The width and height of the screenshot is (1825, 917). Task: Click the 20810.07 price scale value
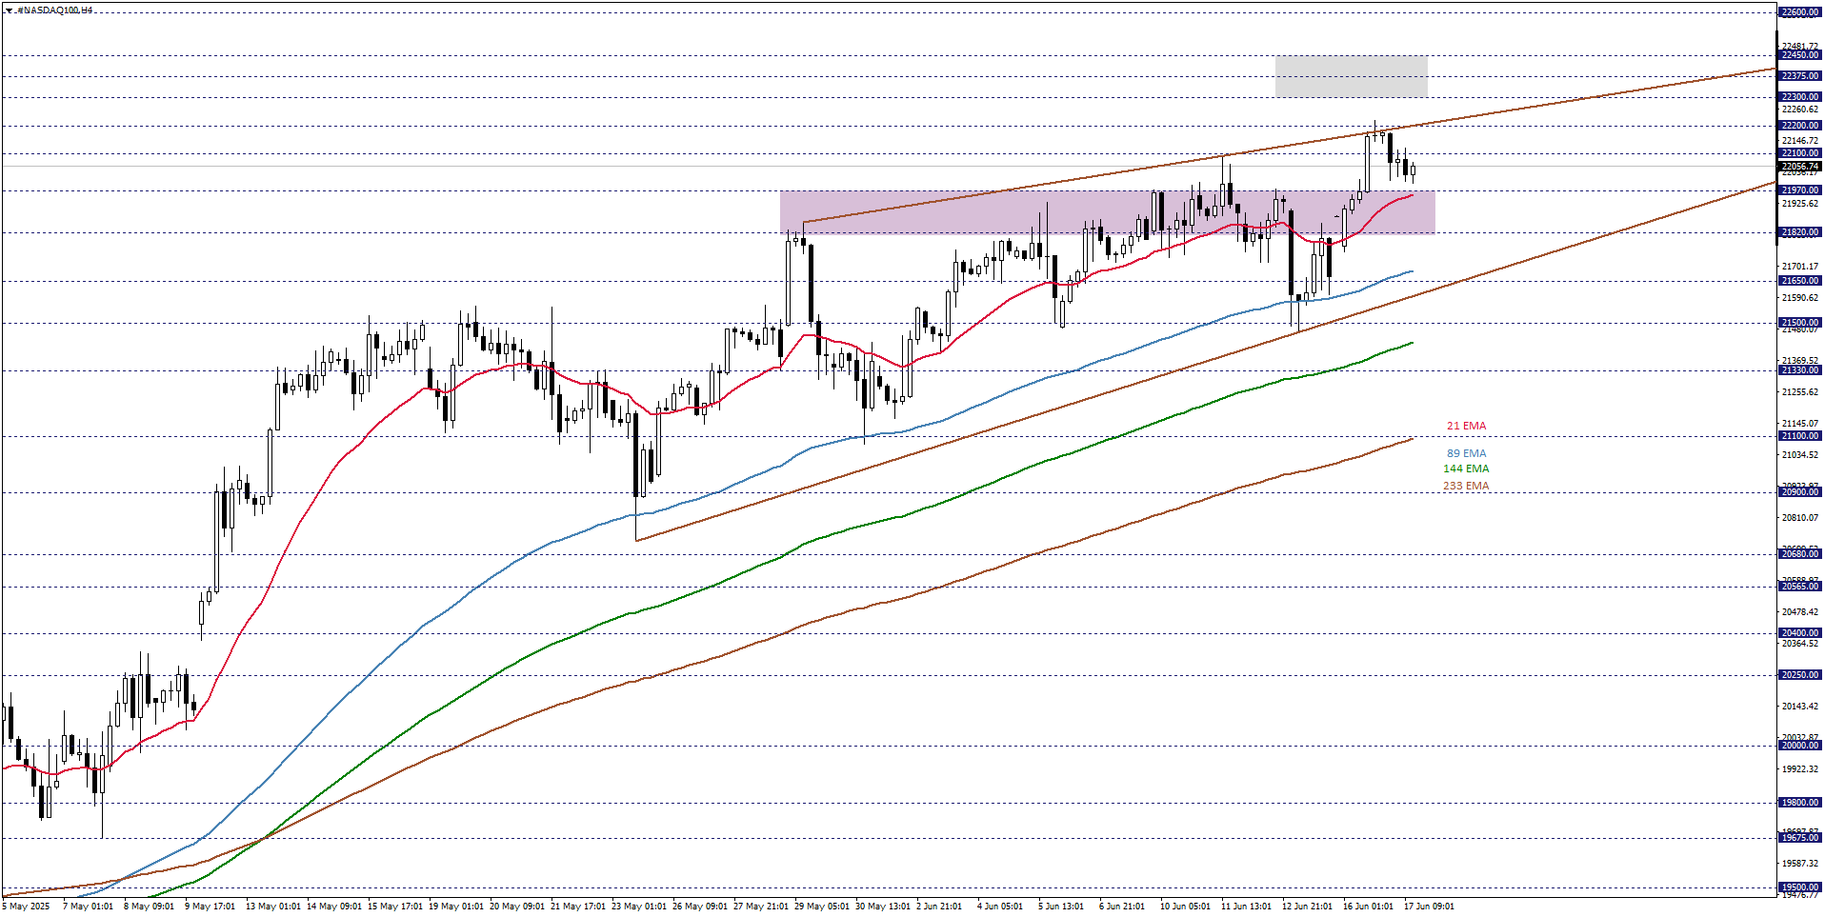[x=1800, y=518]
